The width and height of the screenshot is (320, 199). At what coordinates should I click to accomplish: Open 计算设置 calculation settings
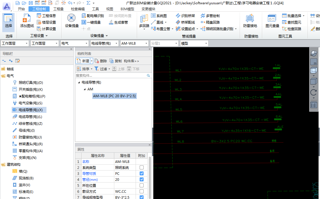coord(46,29)
